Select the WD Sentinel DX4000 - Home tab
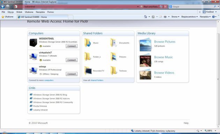This screenshot has width=220, height=134. pos(43,17)
